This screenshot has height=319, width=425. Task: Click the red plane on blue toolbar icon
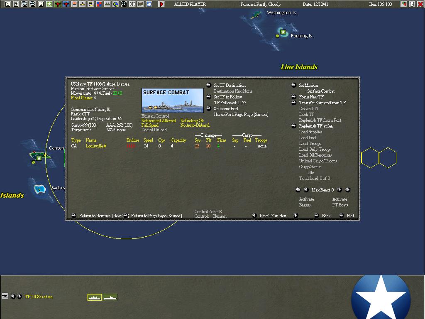pos(66,4)
